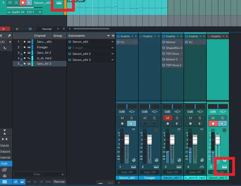241x186 pixels.
Task: Click the Serum_x64 channel volume fader
Action: (127, 139)
